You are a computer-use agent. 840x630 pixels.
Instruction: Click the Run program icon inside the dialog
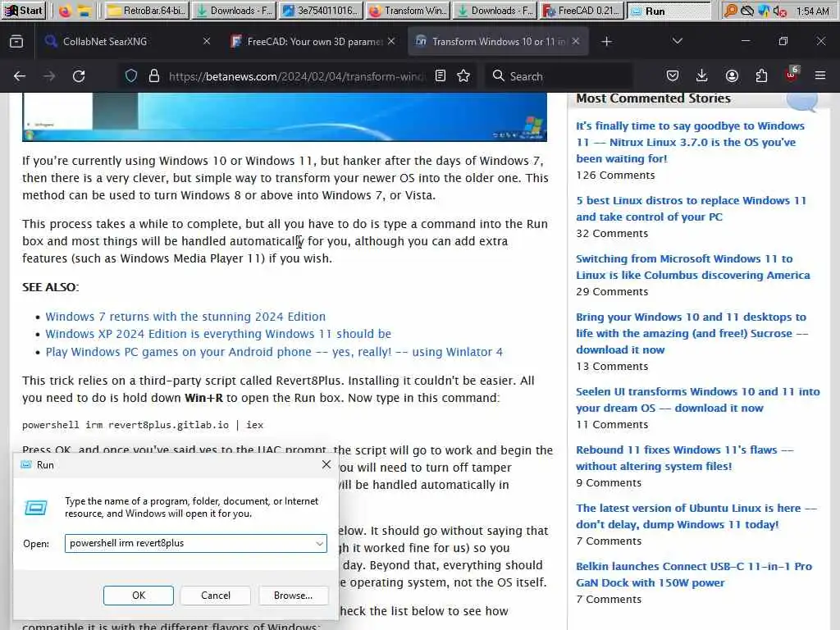(x=36, y=507)
